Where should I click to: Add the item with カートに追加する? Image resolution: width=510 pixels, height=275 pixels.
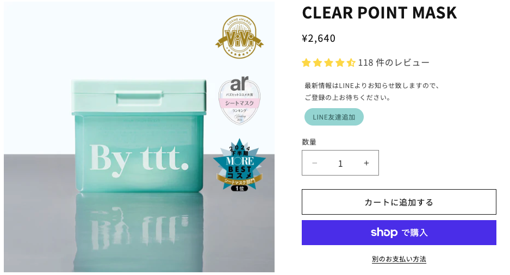point(399,202)
